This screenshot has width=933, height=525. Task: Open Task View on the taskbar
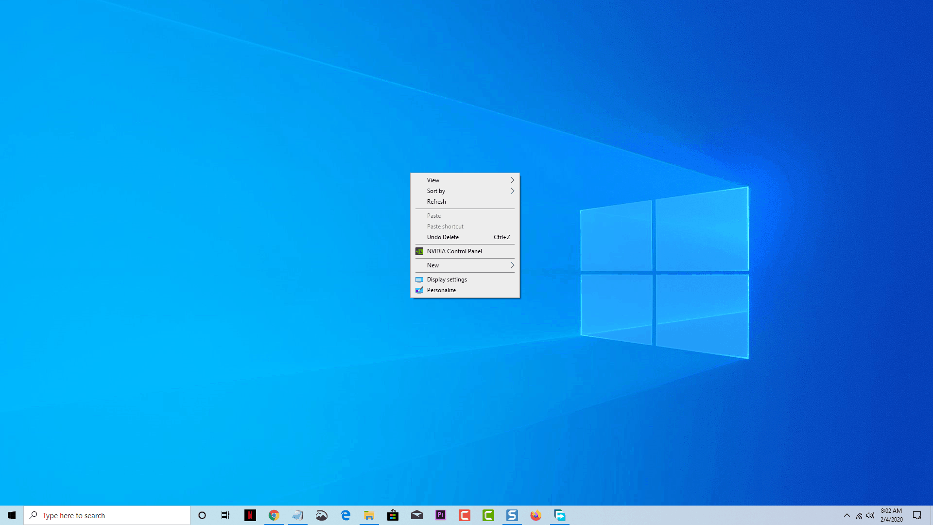(225, 515)
